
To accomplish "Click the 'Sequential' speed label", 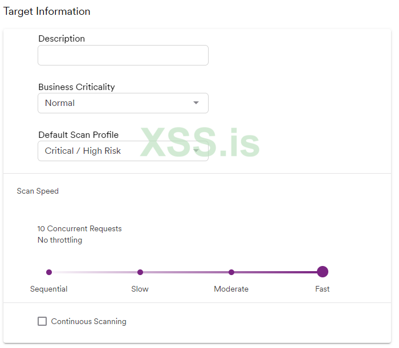I will (x=49, y=289).
